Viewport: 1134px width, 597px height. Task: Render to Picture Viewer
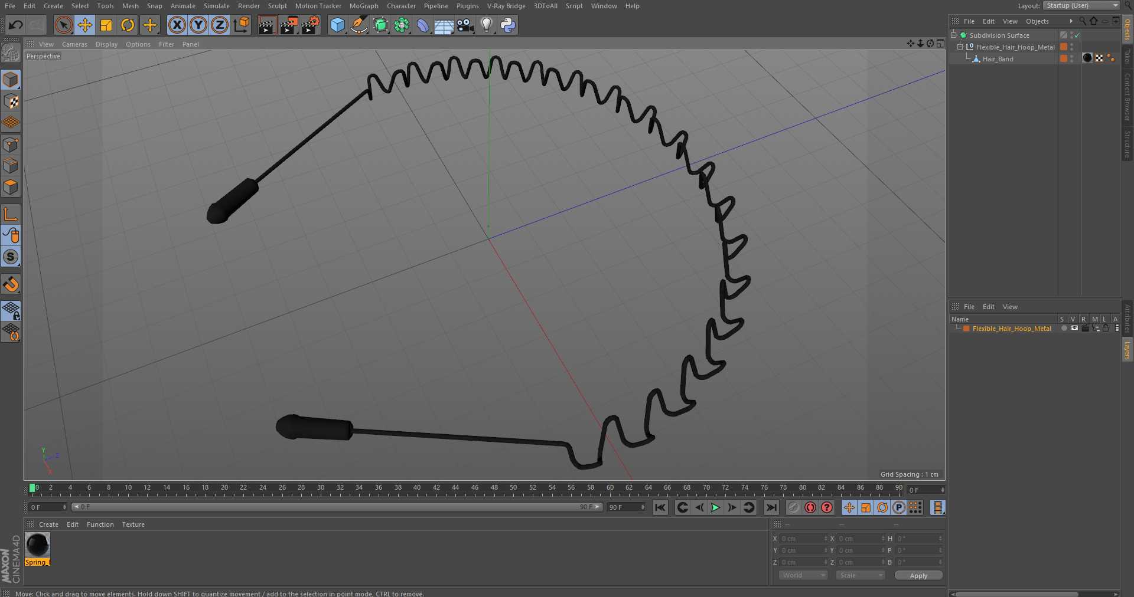(289, 25)
